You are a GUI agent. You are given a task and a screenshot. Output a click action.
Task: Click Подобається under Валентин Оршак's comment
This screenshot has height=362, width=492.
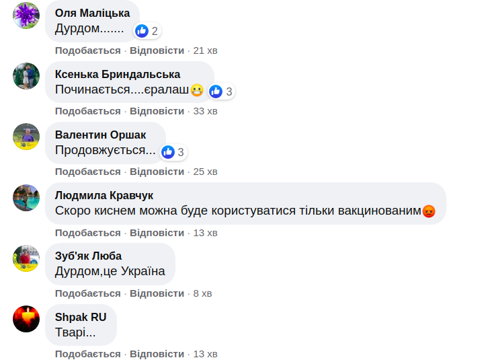click(x=88, y=172)
